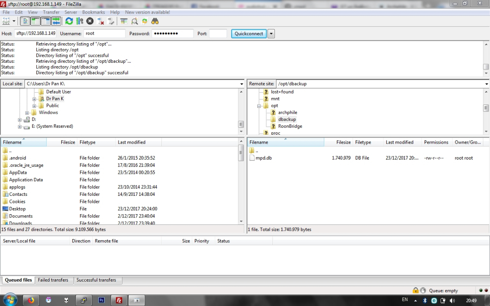490x306 pixels.
Task: Toggle directory comparison mode
Action: [134, 20]
